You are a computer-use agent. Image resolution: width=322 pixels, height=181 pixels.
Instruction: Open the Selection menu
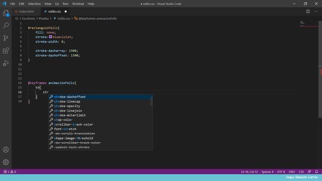34,4
